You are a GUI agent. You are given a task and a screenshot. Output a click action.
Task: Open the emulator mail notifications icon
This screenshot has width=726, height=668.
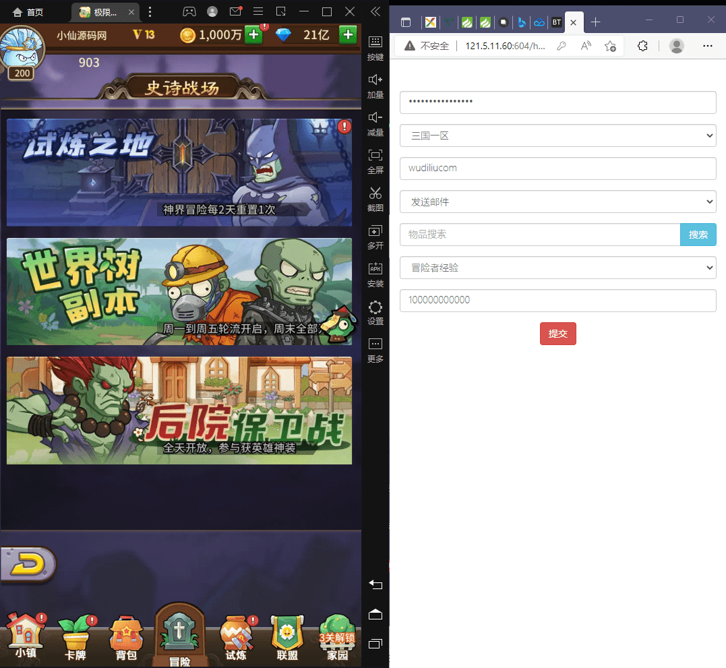[236, 11]
